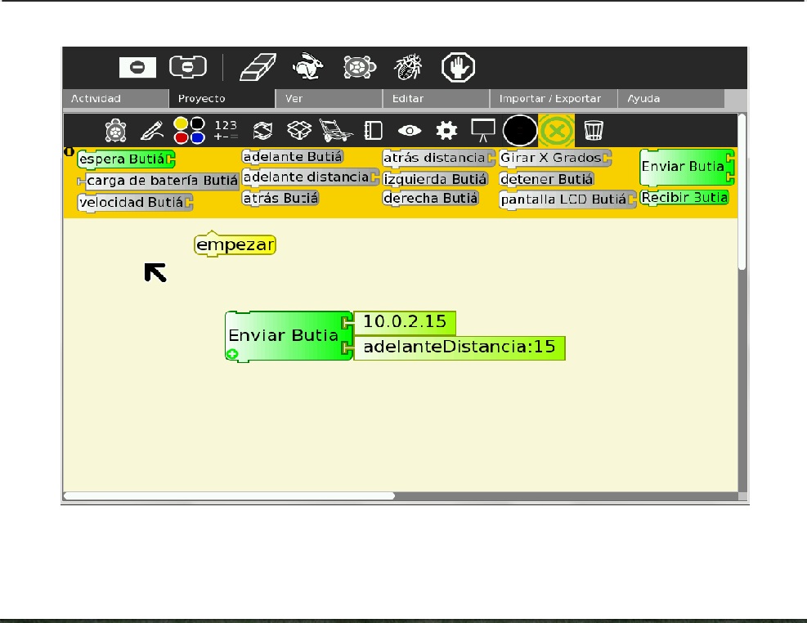Viewport: 807px width, 623px height.
Task: Select the Recibir Butia block
Action: pyautogui.click(x=684, y=198)
